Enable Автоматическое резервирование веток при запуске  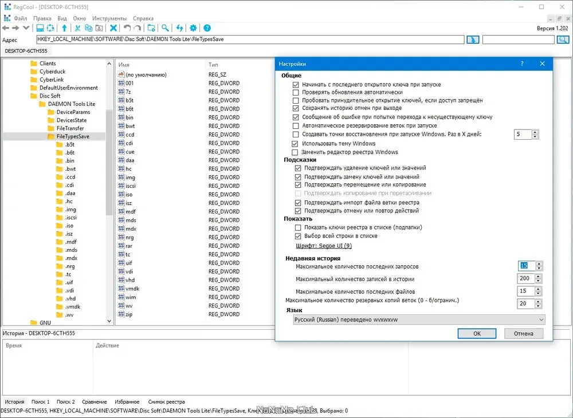(x=296, y=125)
